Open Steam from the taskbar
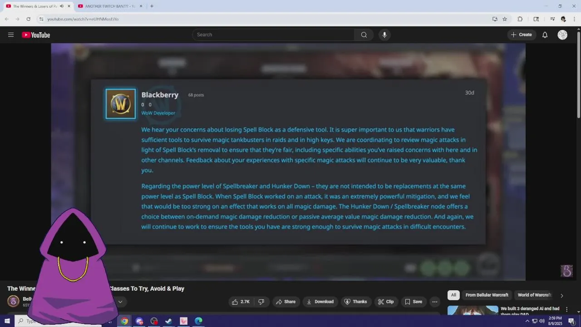The width and height of the screenshot is (581, 327). pyautogui.click(x=168, y=321)
